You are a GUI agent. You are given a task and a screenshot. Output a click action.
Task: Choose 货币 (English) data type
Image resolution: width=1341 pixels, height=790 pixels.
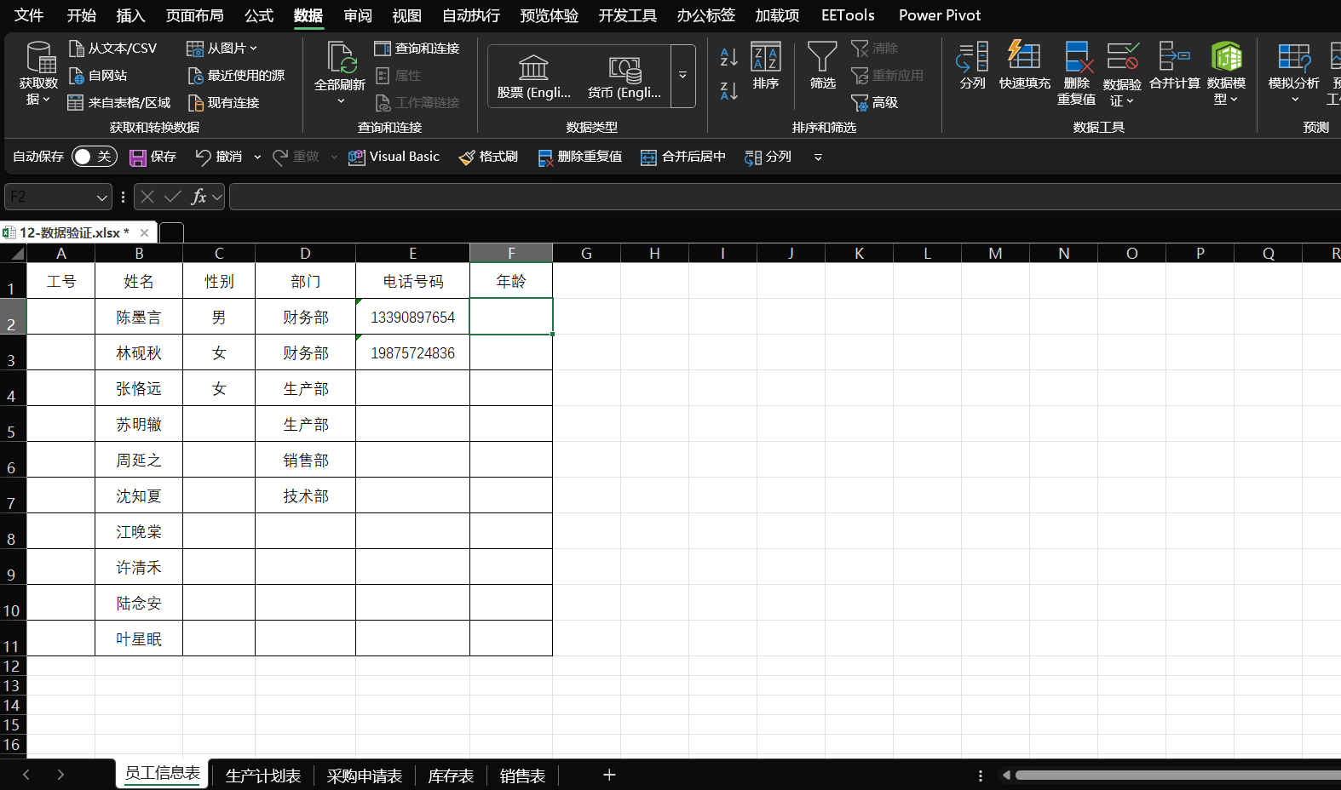pyautogui.click(x=624, y=77)
